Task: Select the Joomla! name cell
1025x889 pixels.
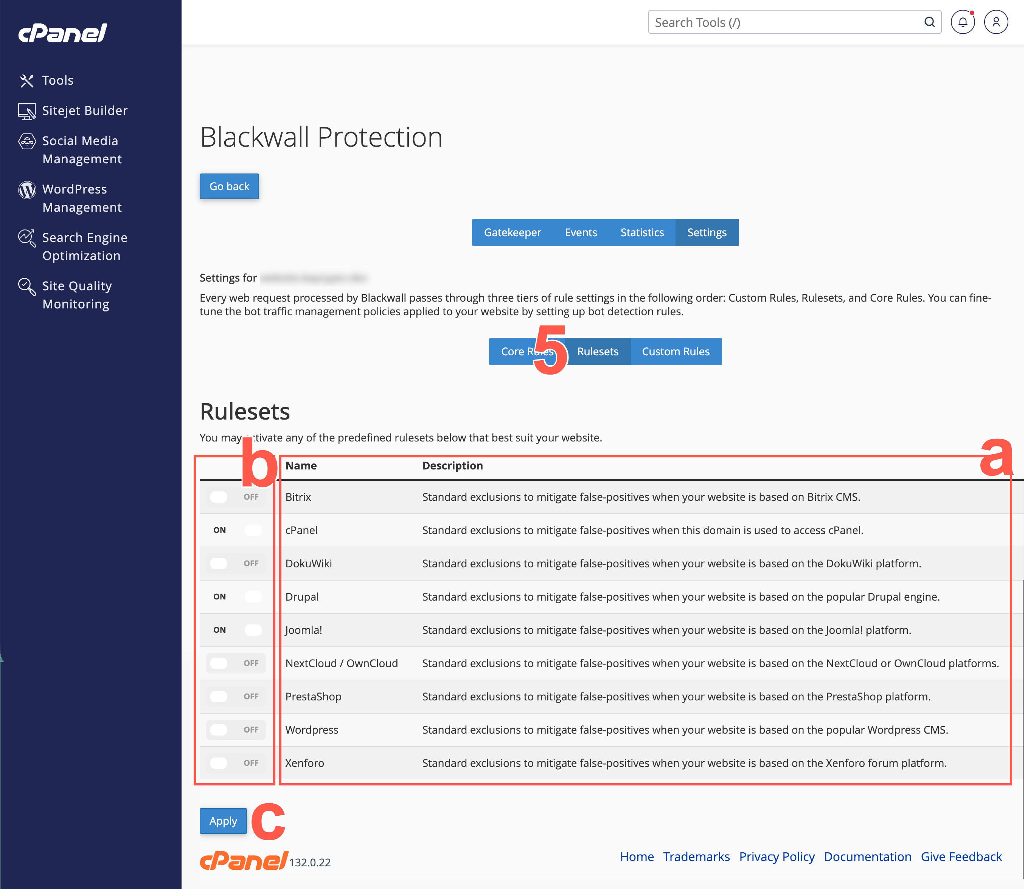Action: (304, 630)
